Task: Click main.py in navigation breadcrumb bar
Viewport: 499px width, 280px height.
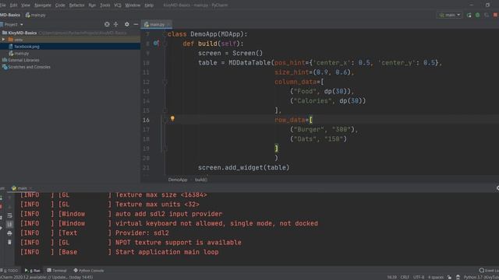Action: pos(36,15)
